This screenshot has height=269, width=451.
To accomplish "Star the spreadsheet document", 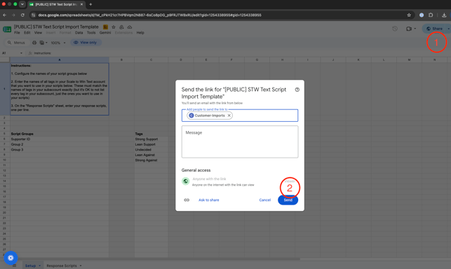I will pos(114,27).
